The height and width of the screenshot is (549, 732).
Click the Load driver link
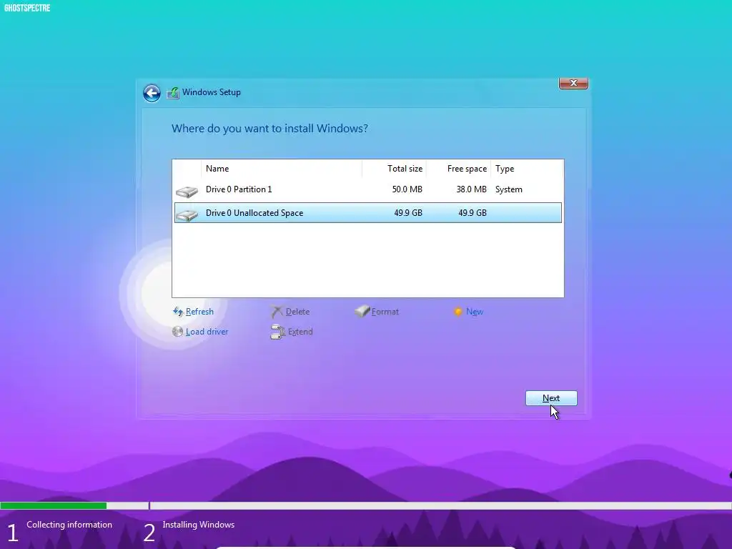click(207, 332)
